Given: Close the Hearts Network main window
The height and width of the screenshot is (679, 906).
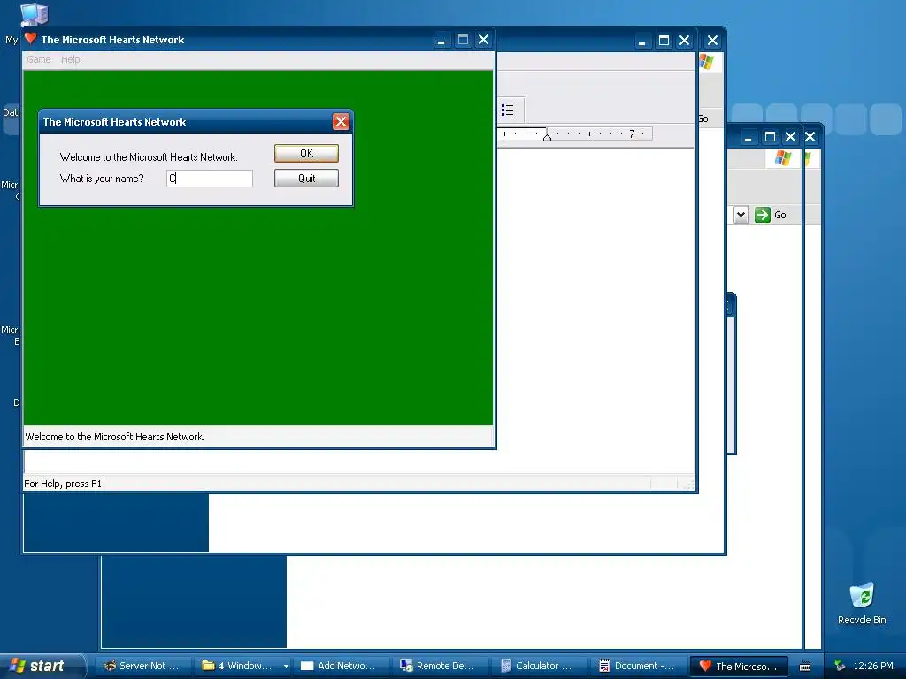Looking at the screenshot, I should (x=484, y=40).
